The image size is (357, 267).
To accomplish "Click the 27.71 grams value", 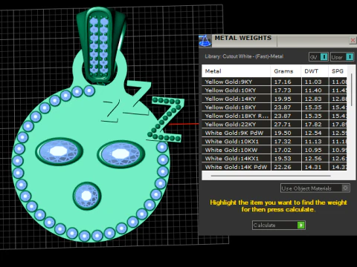I will coord(283,125).
